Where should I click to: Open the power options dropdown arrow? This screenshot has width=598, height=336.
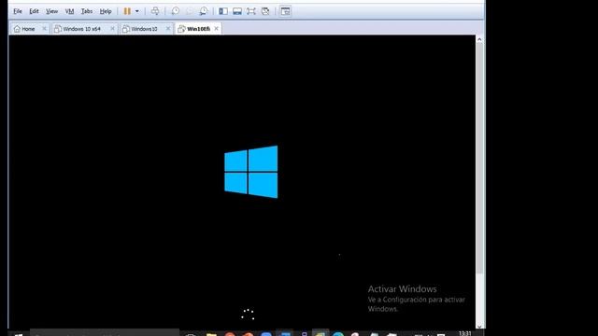(x=137, y=11)
